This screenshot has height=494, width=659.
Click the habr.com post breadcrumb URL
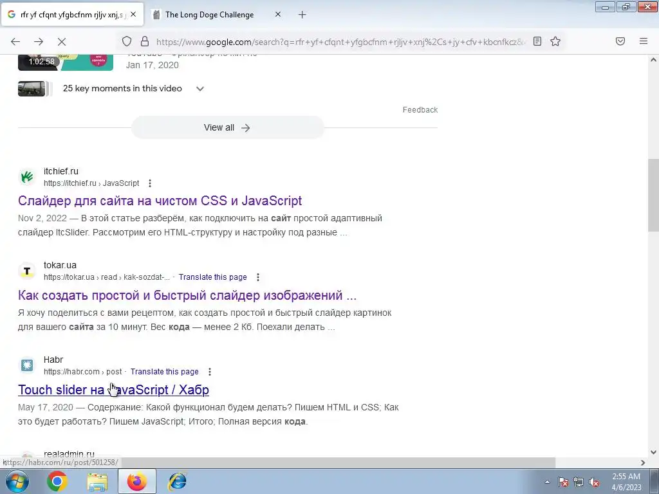tap(83, 372)
